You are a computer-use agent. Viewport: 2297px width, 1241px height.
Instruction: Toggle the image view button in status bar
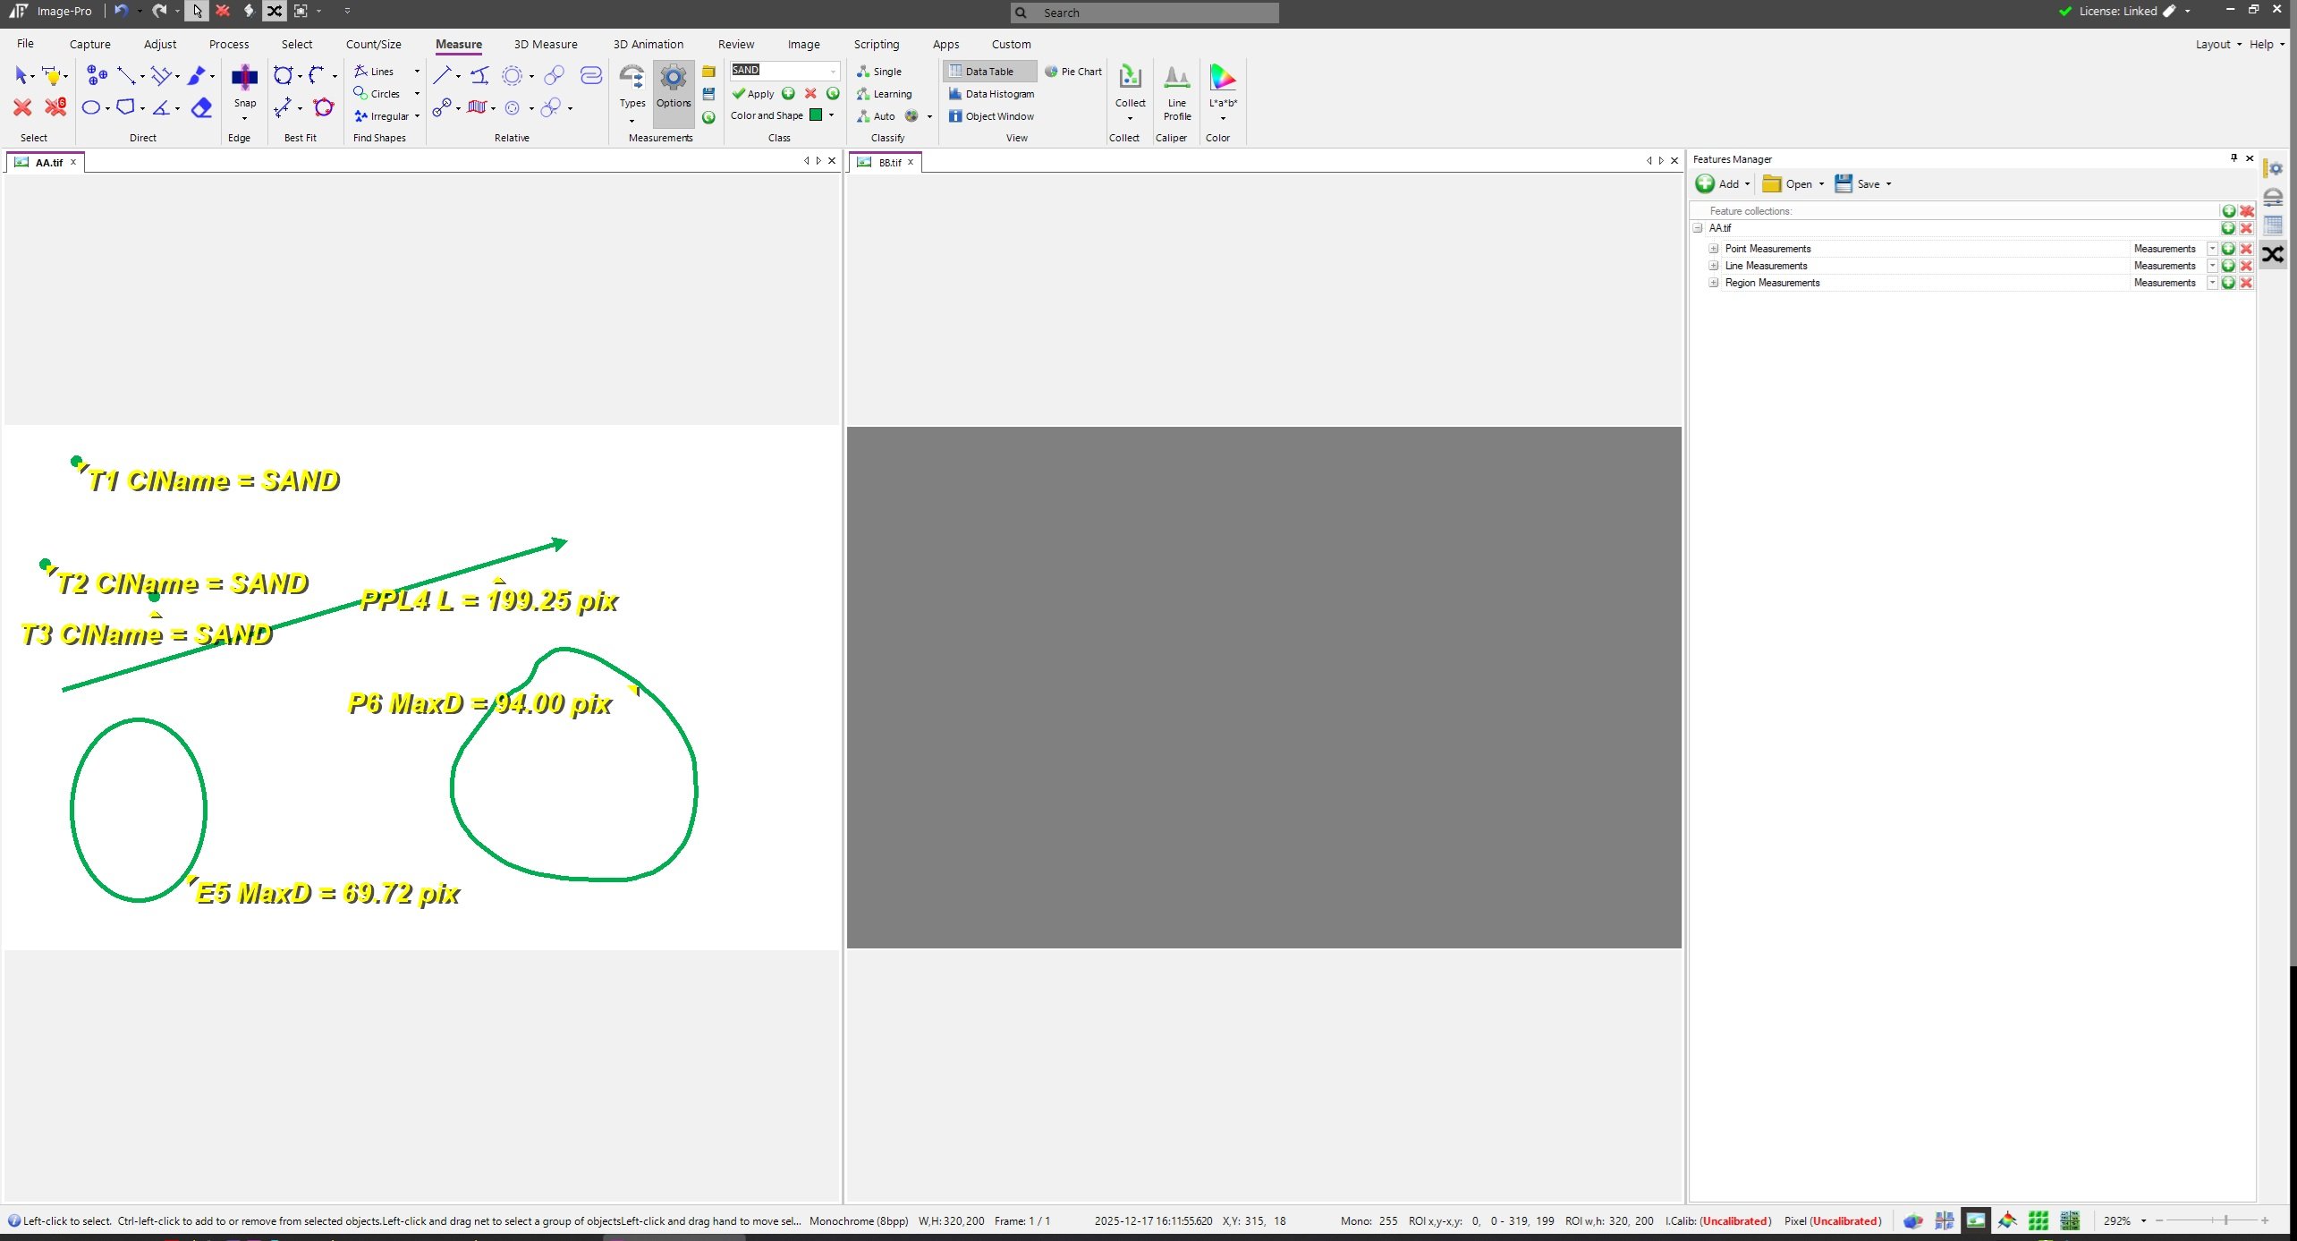pyautogui.click(x=1975, y=1220)
